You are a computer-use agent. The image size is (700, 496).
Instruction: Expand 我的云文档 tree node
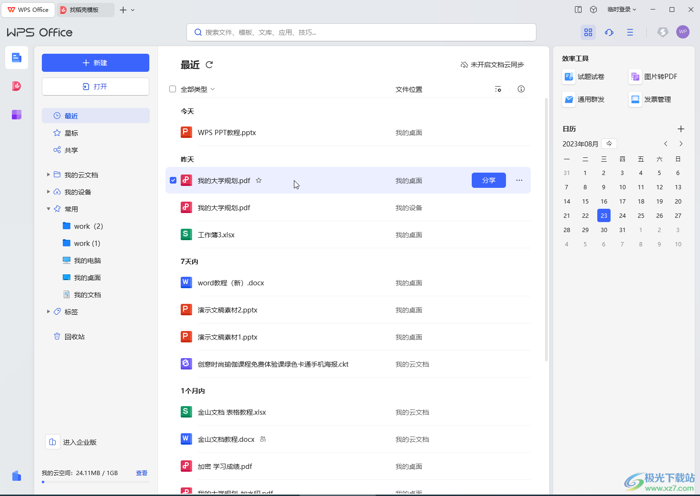tap(49, 175)
